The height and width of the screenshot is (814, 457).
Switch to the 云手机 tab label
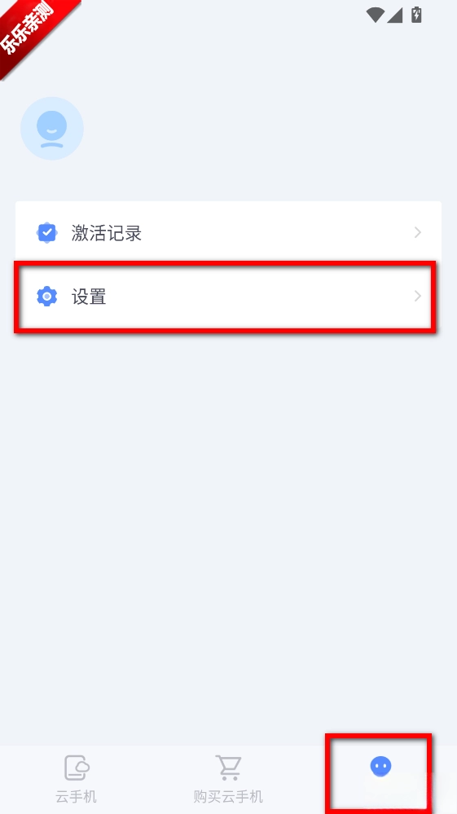point(77,796)
